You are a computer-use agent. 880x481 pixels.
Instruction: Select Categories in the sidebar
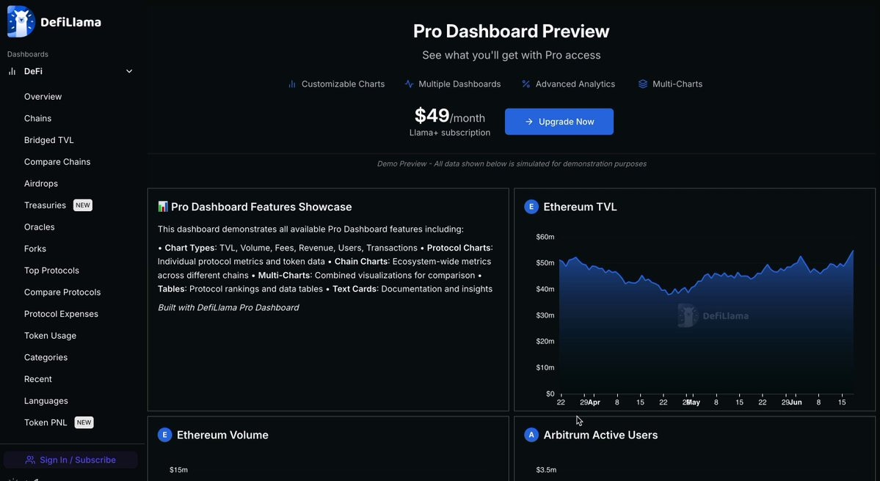tap(46, 358)
